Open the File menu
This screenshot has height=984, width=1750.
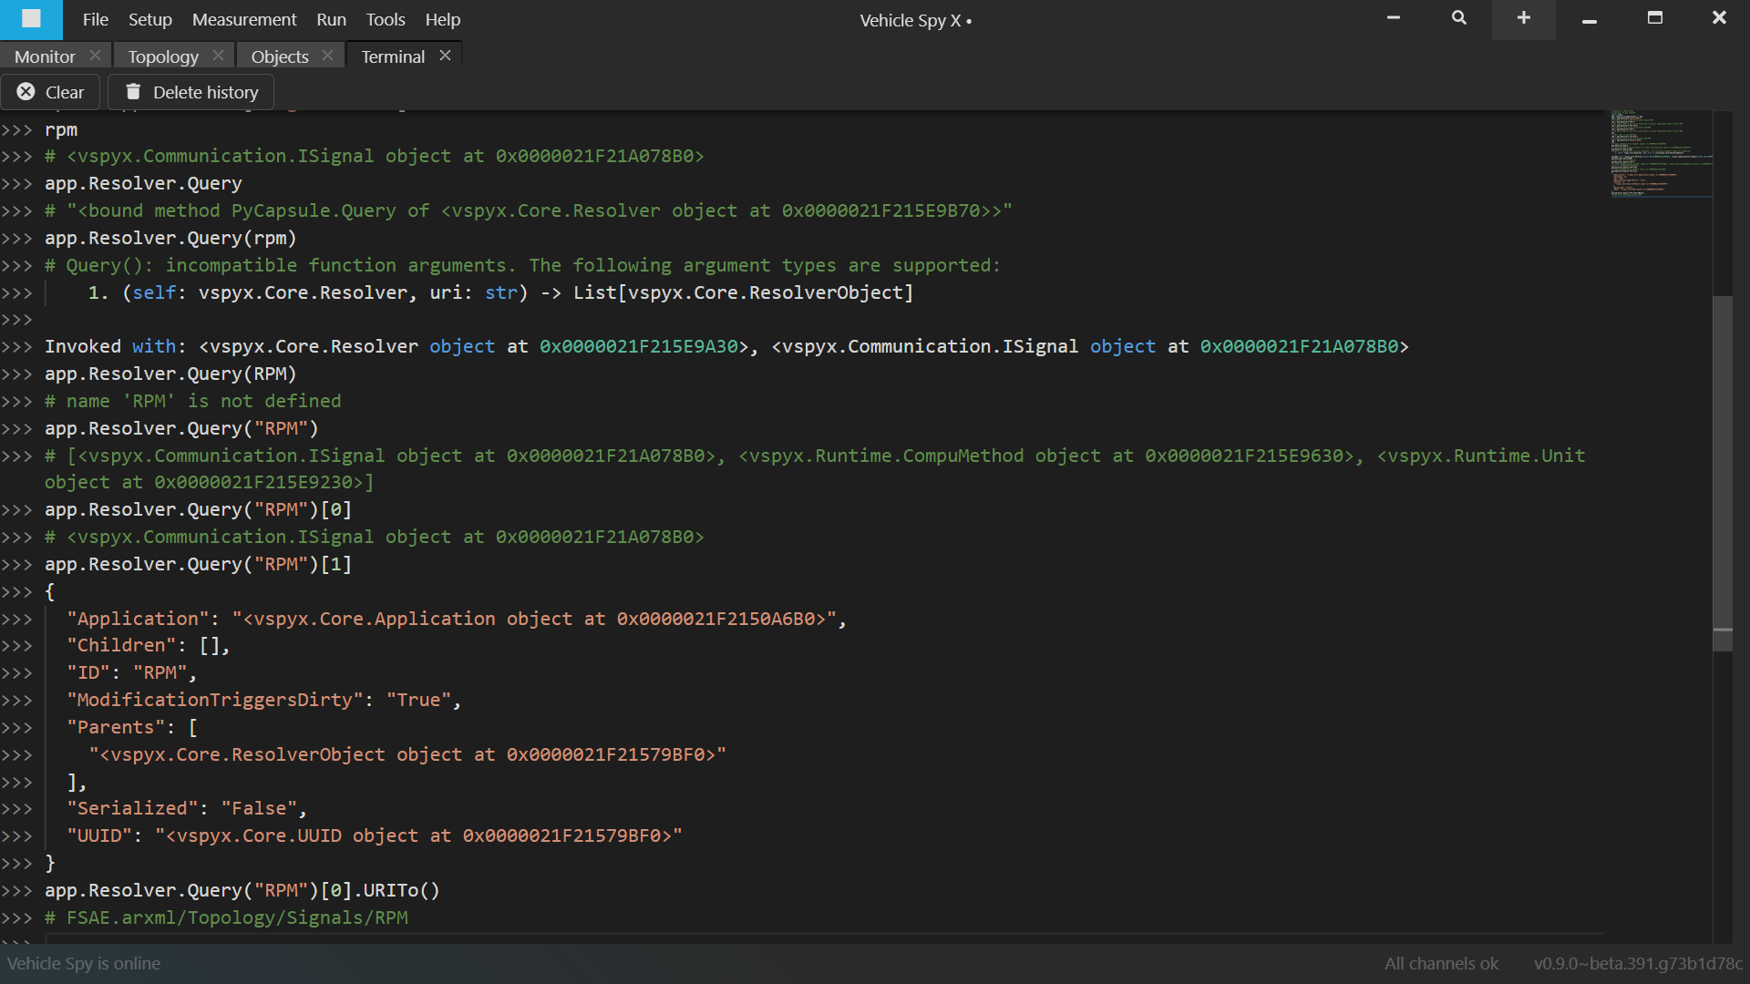[x=95, y=19]
